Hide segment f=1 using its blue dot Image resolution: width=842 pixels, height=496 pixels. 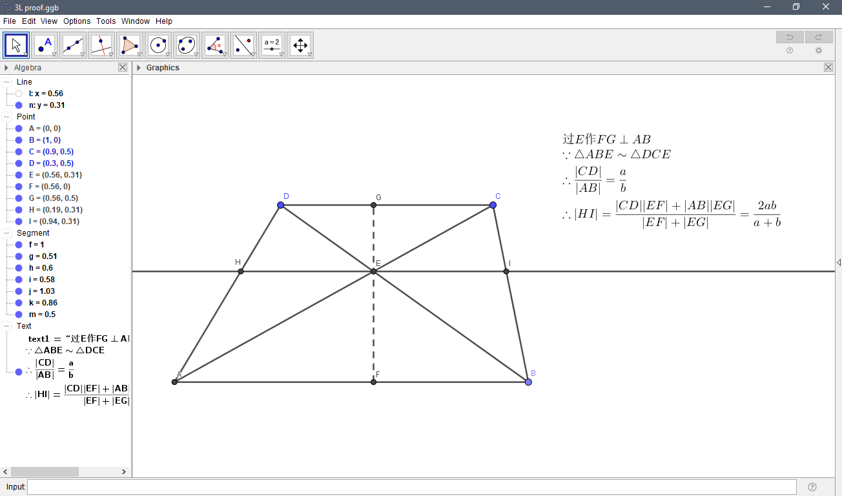(17, 244)
